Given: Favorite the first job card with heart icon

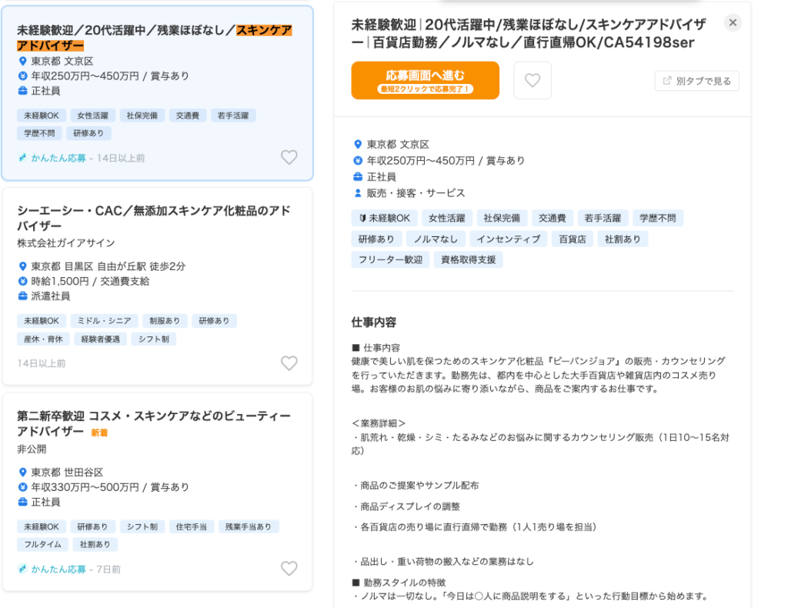Looking at the screenshot, I should tap(289, 158).
